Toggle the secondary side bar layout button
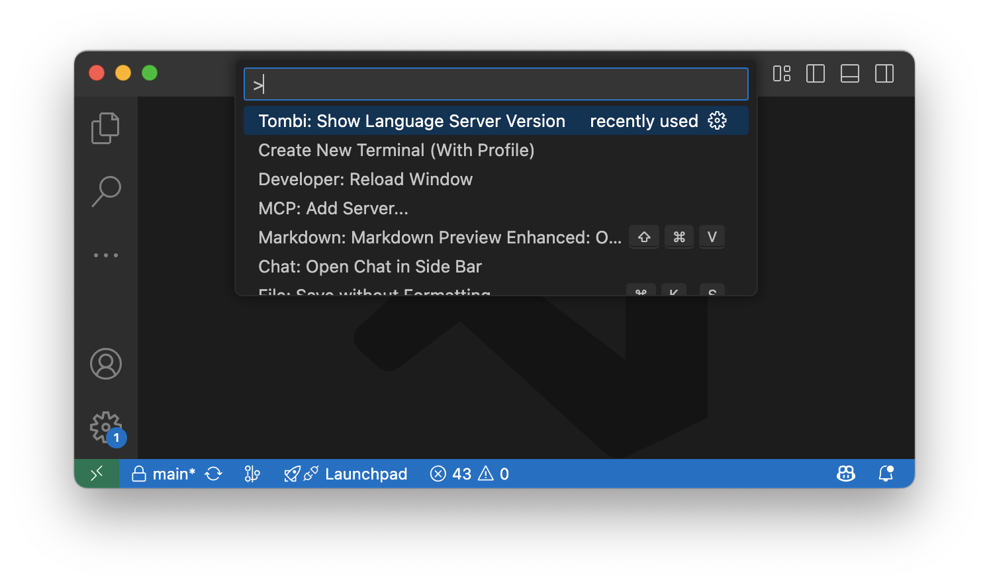989x586 pixels. click(x=884, y=73)
